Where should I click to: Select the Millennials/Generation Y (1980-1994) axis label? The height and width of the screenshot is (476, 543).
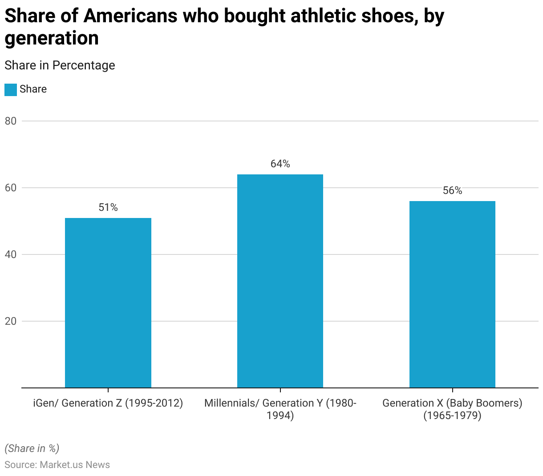[x=280, y=409]
